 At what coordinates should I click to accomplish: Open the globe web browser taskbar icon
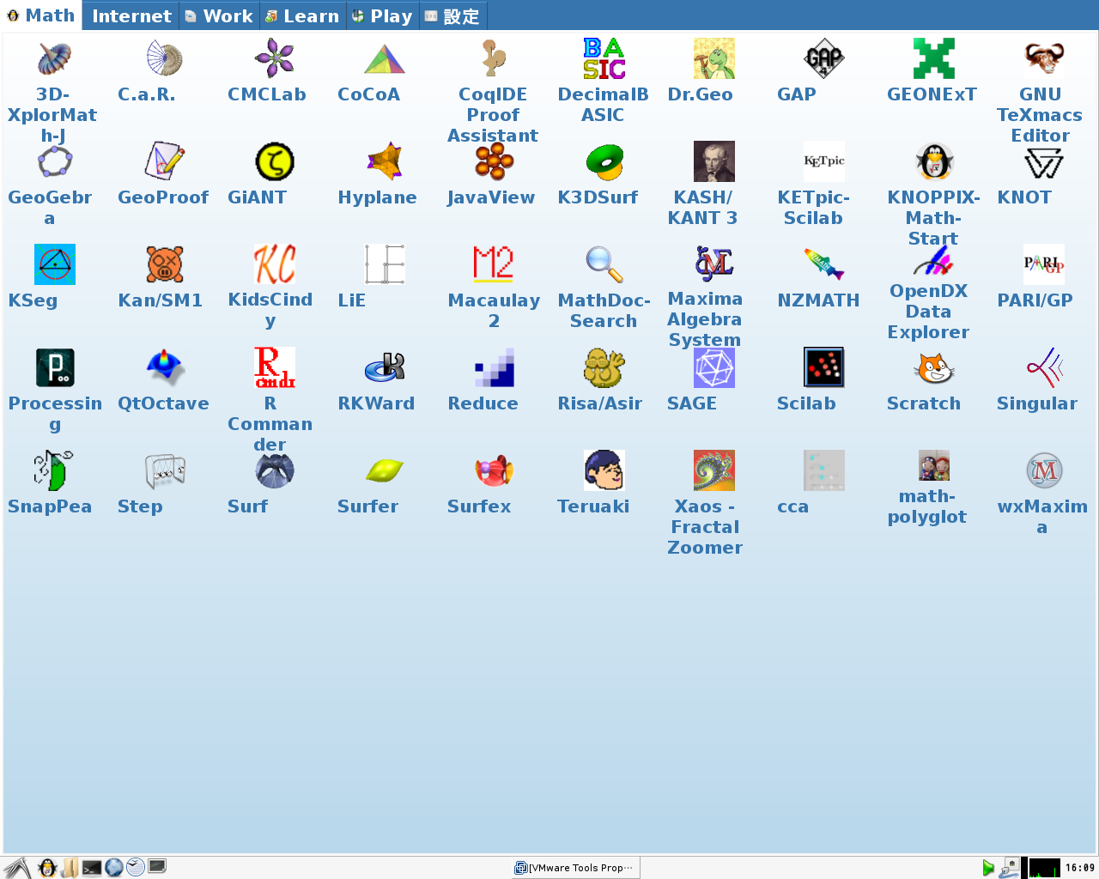(114, 868)
